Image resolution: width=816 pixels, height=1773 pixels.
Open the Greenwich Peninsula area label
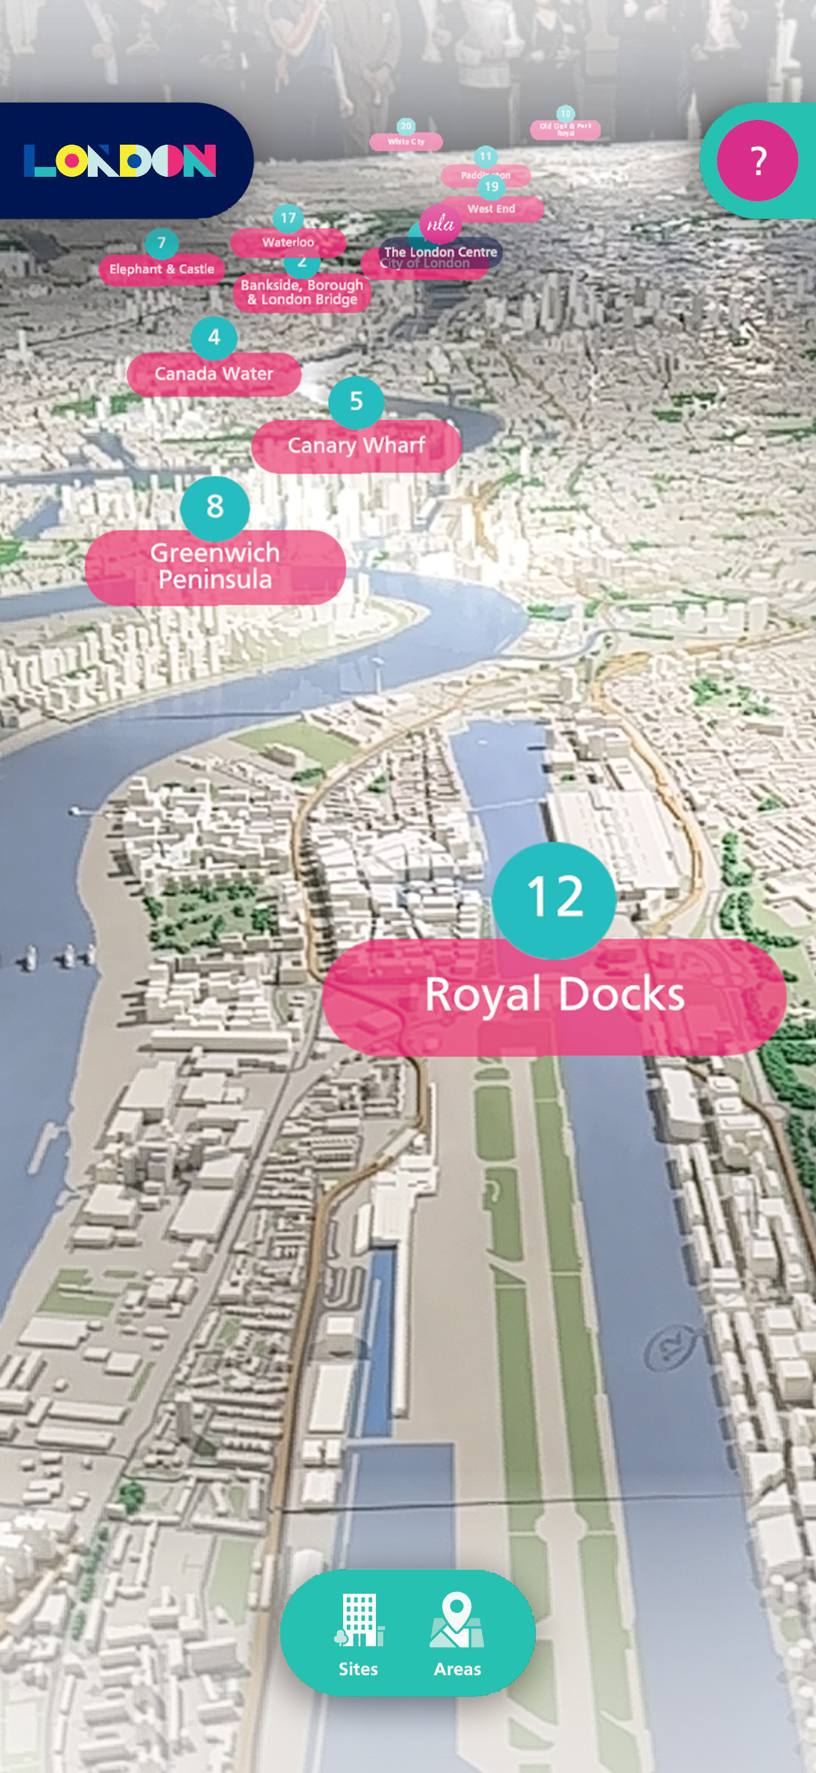[x=215, y=567]
